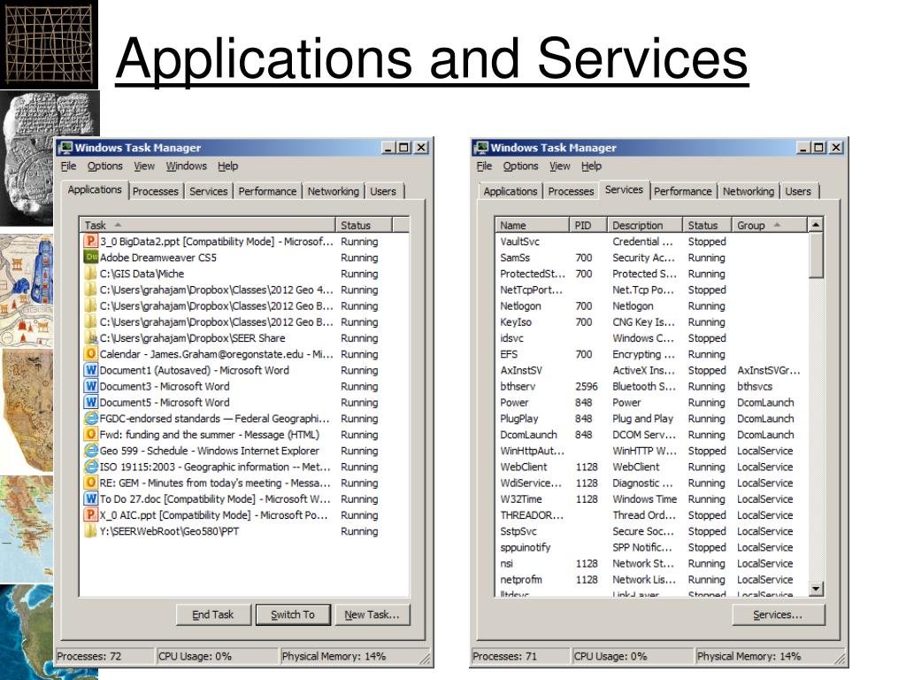Select Applications tab in right Task Manager
This screenshot has height=680, width=906.
(511, 191)
